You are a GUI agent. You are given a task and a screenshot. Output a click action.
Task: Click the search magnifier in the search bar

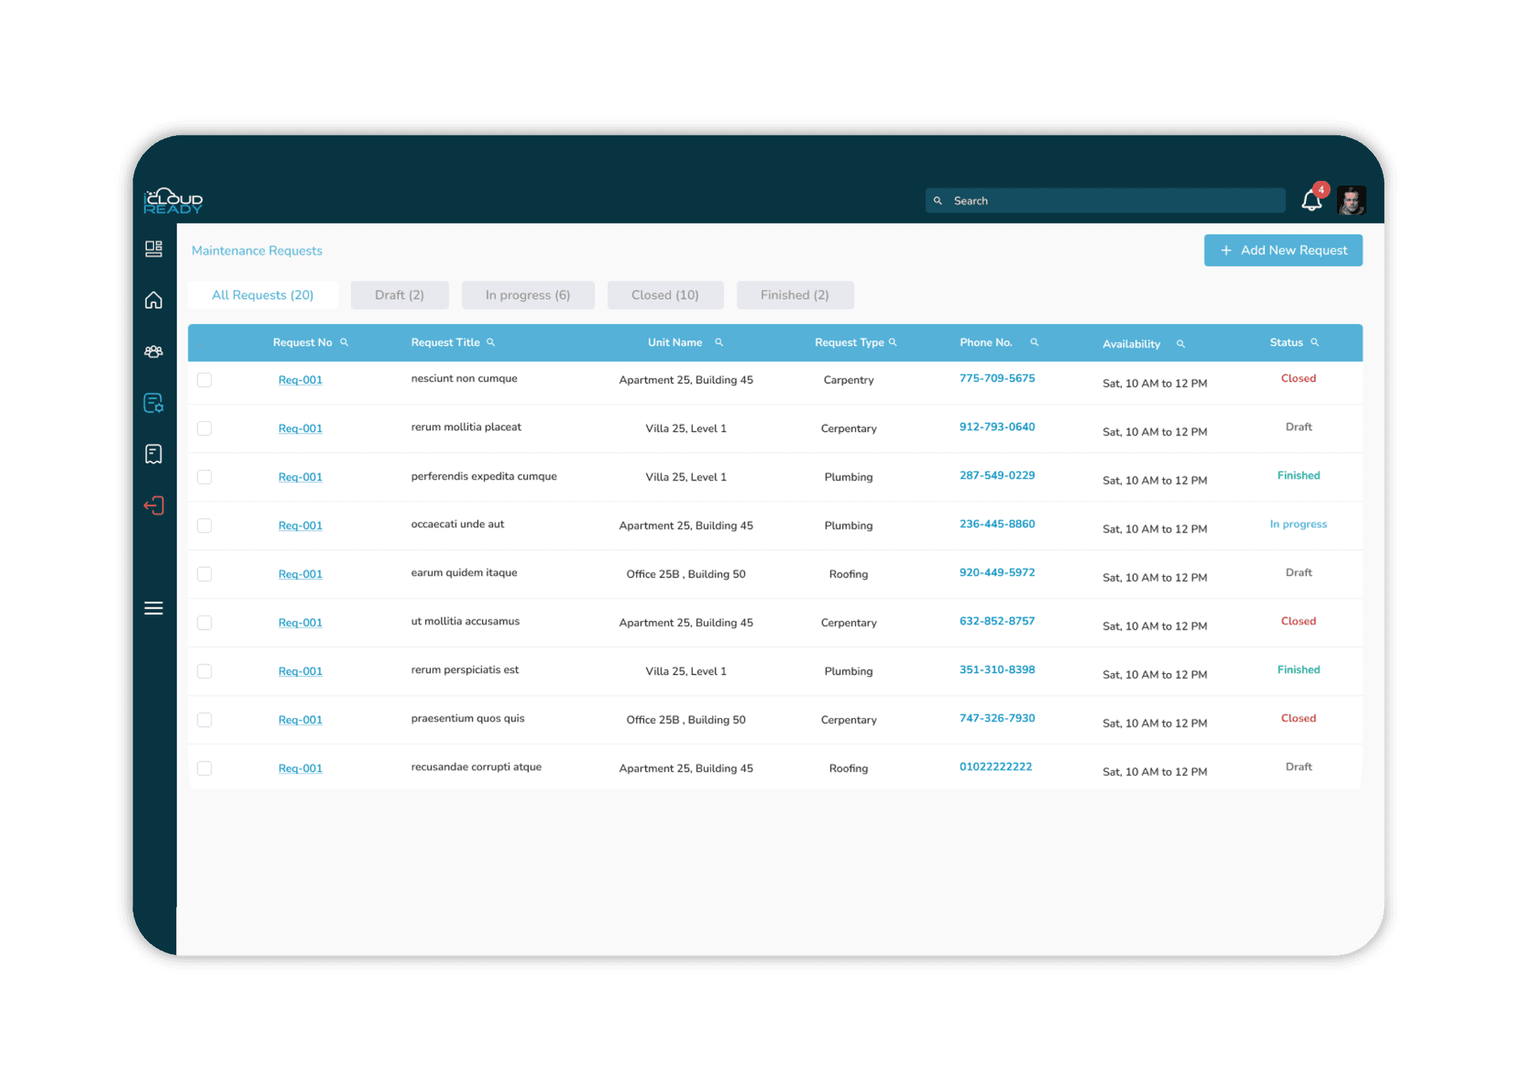tap(939, 200)
